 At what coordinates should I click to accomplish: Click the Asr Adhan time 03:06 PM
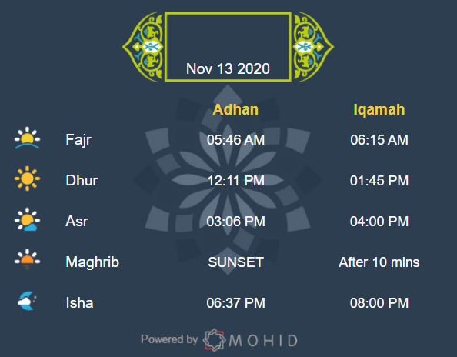[x=235, y=222]
